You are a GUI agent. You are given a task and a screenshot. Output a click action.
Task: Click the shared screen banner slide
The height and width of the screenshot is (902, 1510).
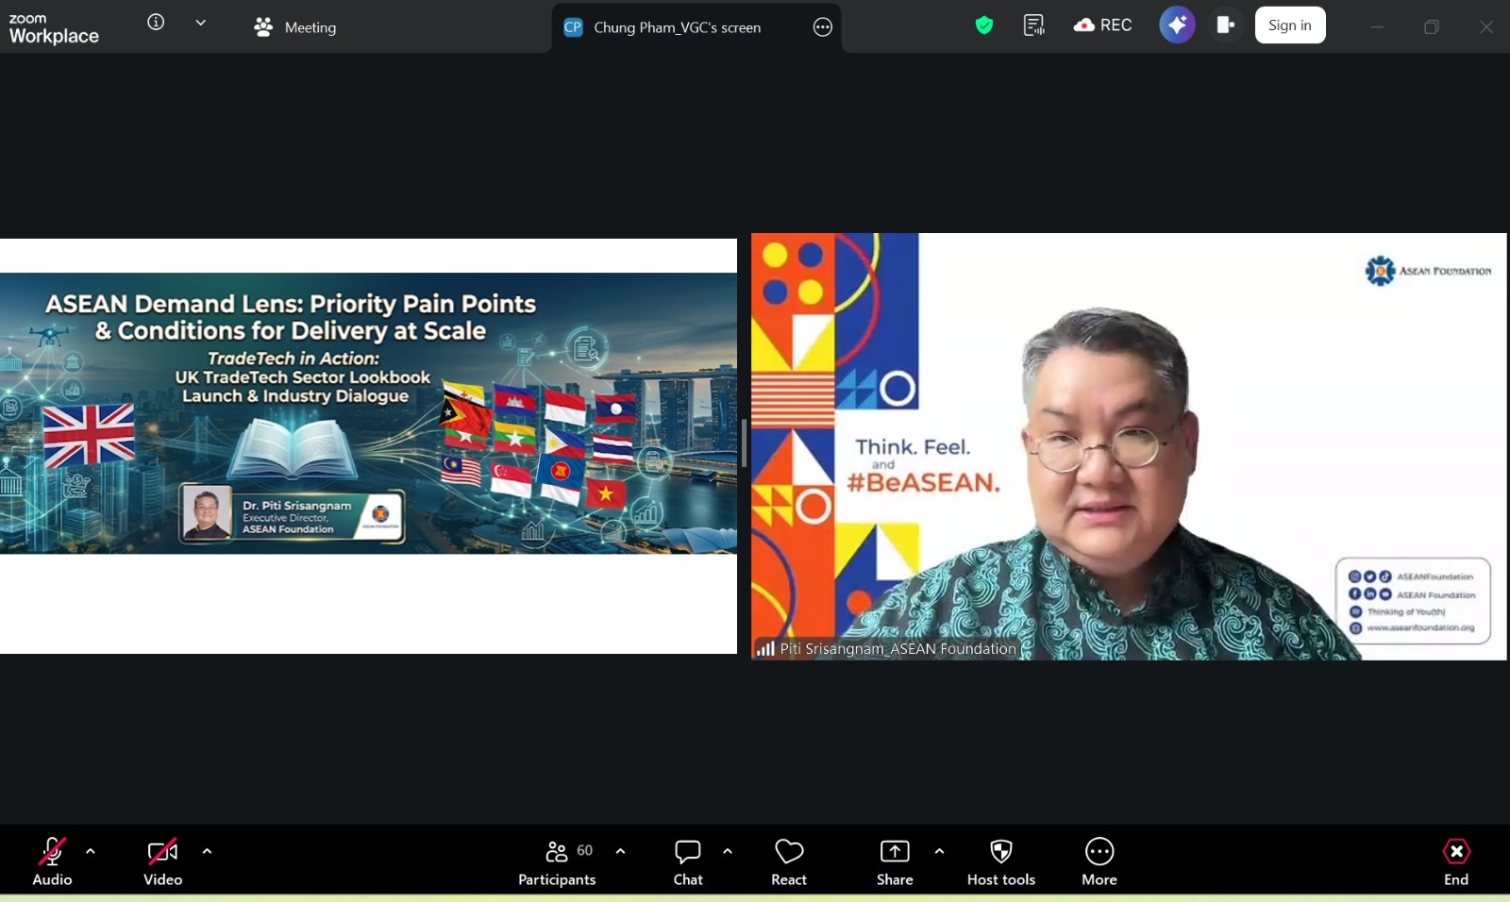368,413
